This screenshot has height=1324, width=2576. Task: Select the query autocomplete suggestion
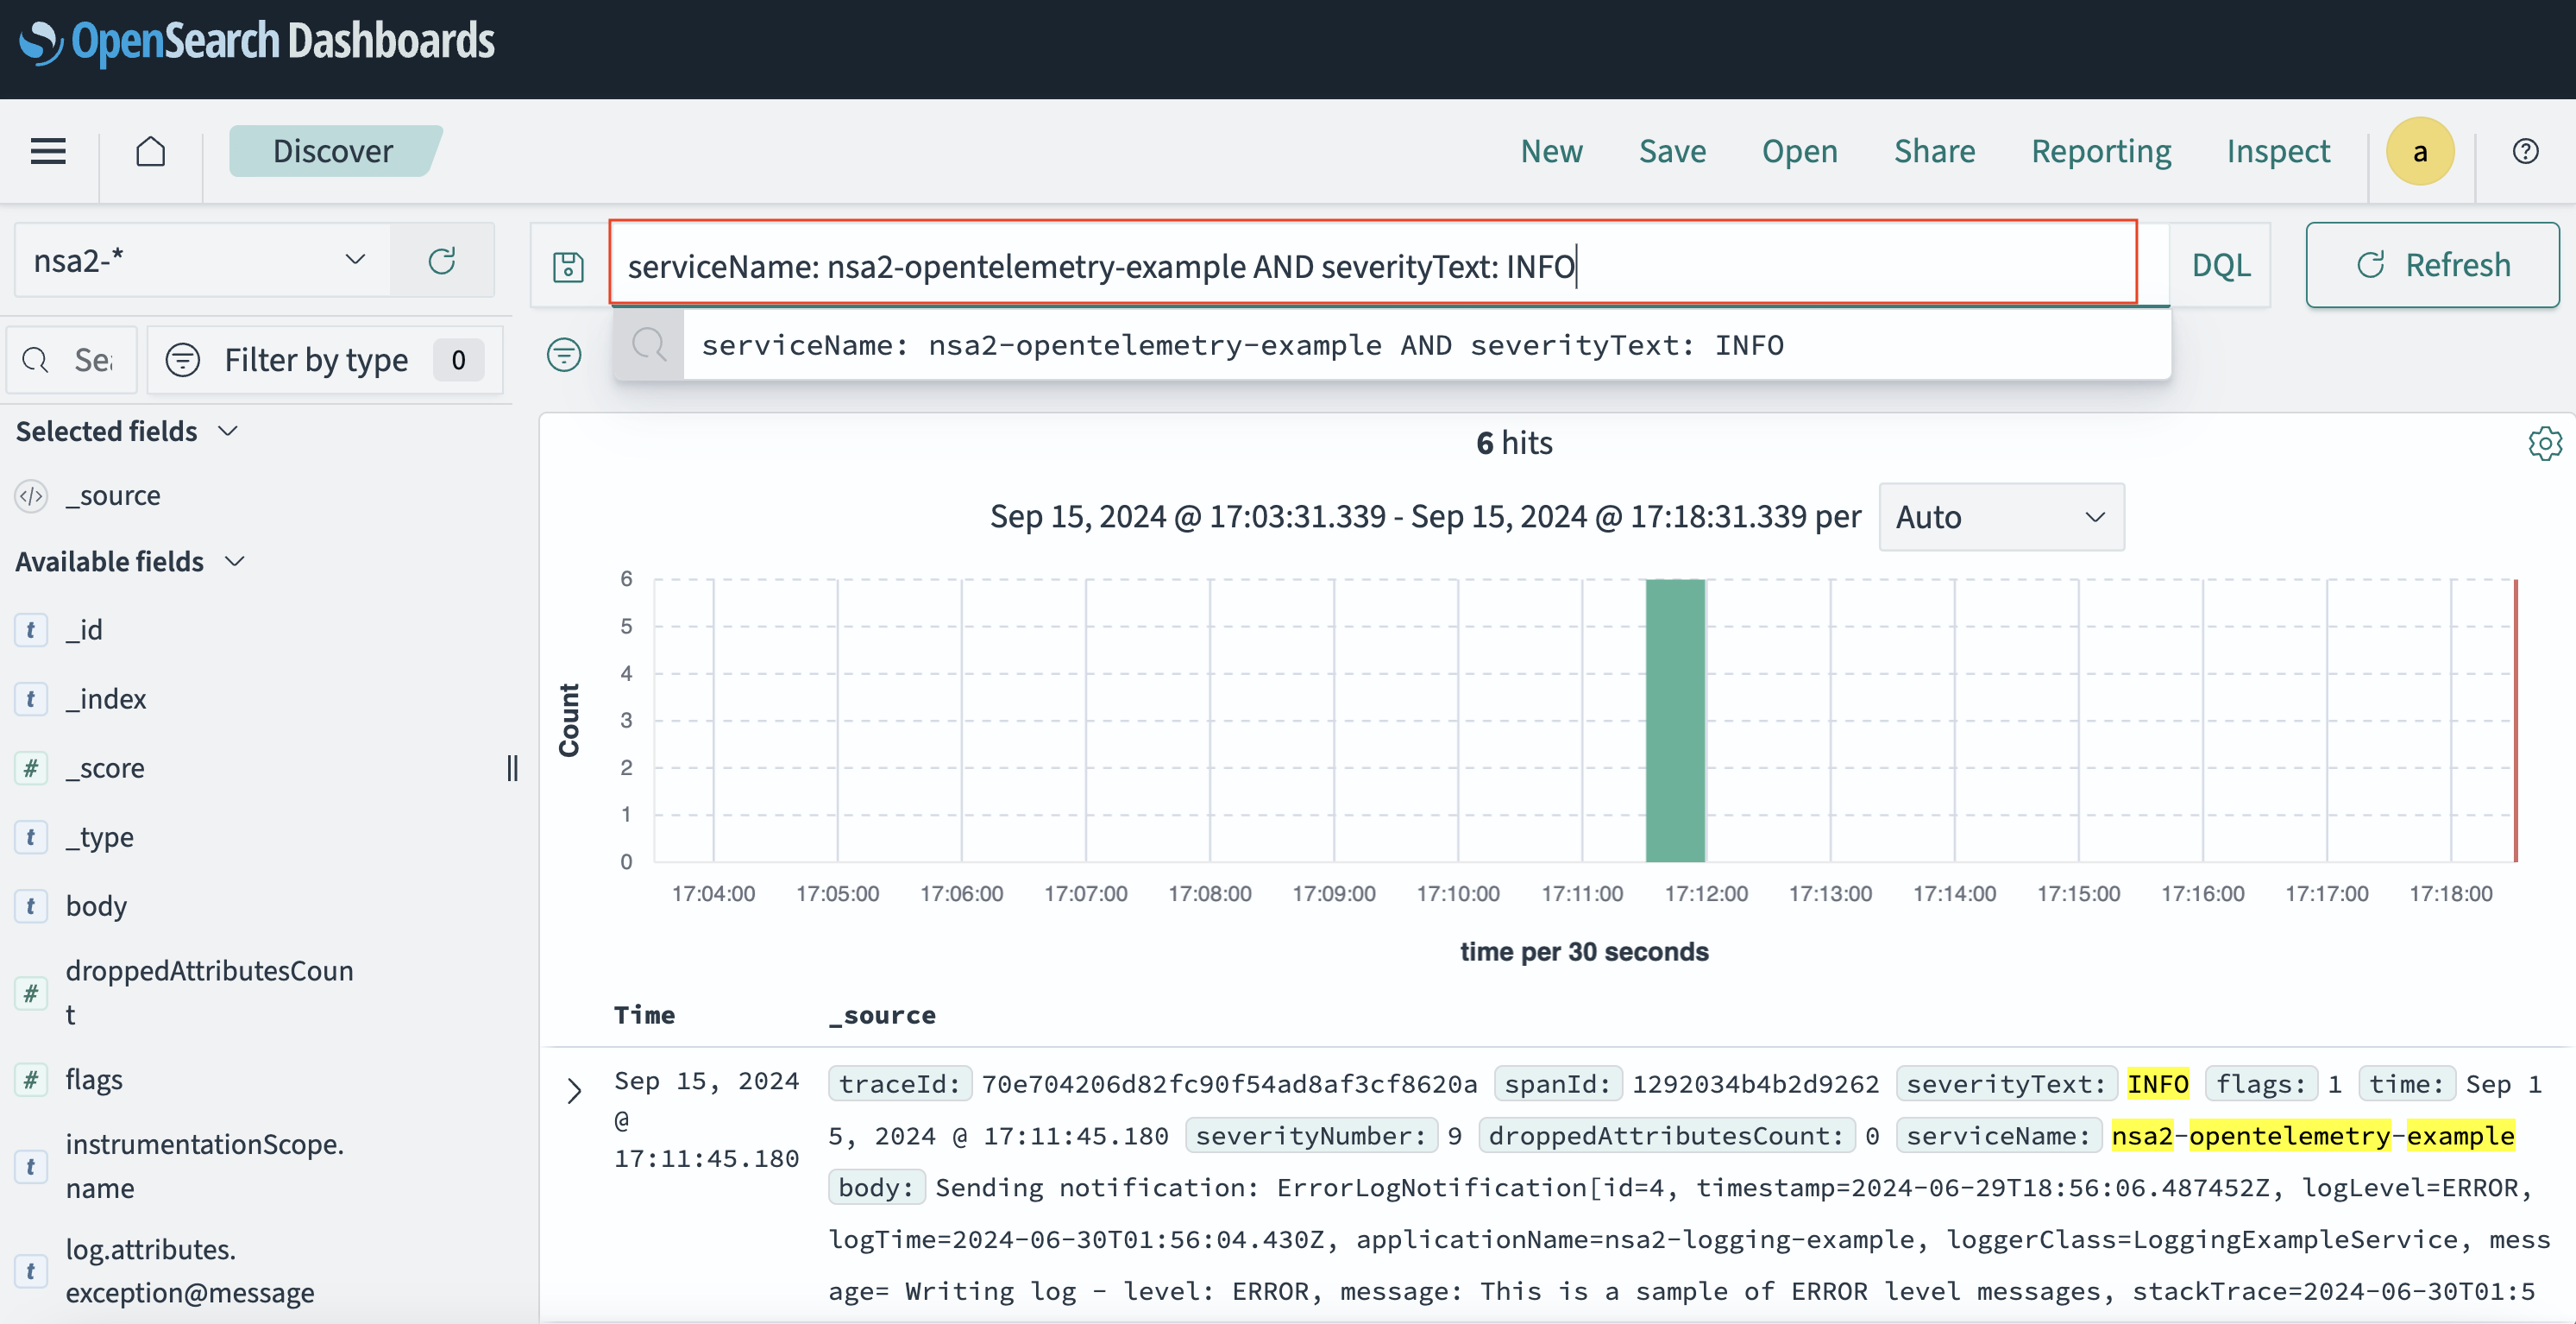coord(1391,345)
